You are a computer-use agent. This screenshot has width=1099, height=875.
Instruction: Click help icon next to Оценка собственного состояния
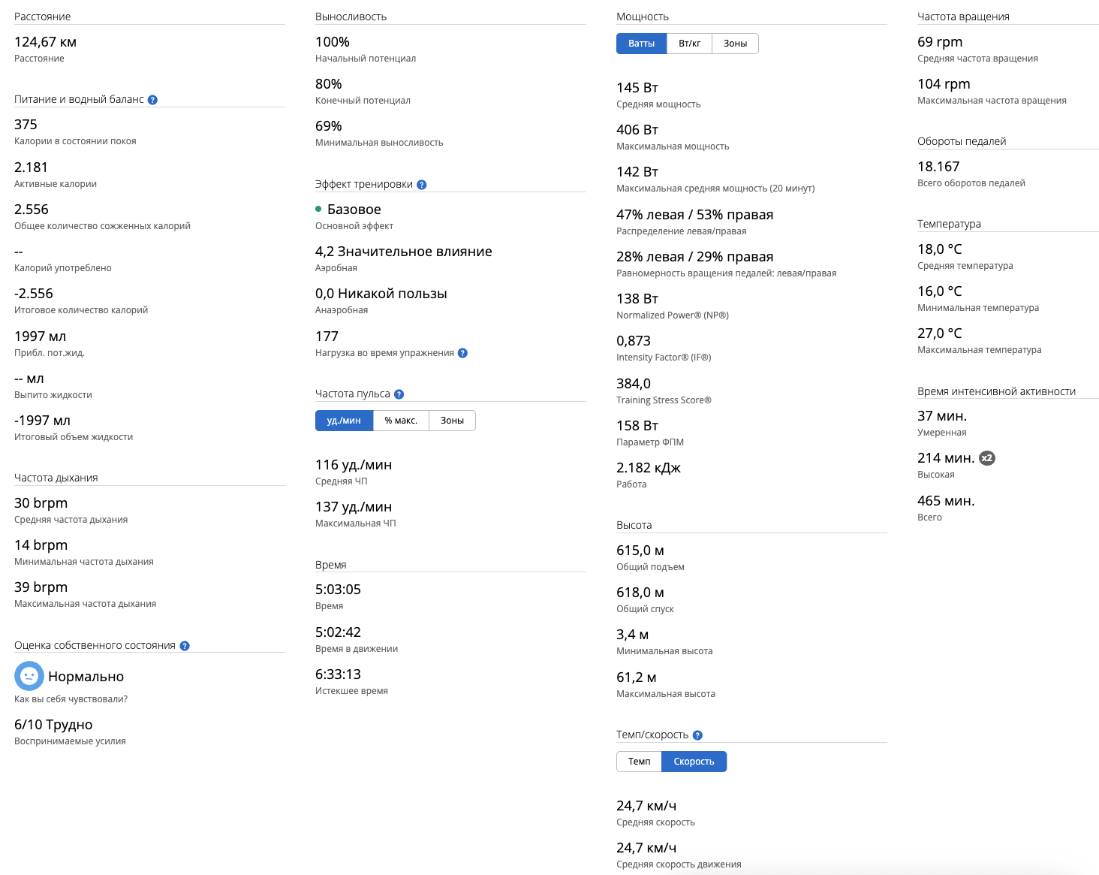[185, 646]
